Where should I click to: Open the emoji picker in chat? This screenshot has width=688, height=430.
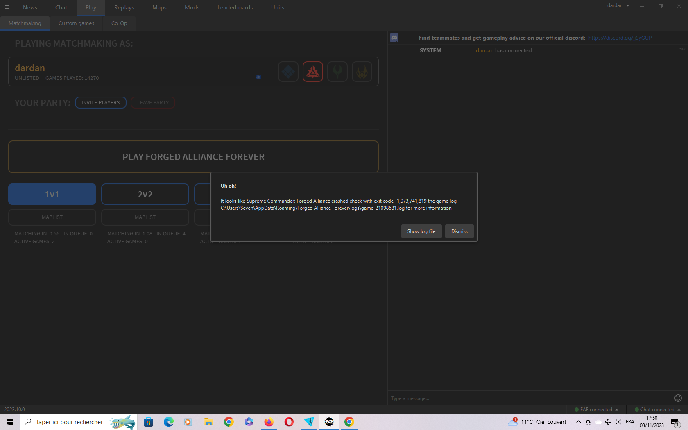(x=678, y=398)
